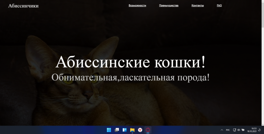
Task: Open Yandex Browser from taskbar
Action: tap(140, 130)
